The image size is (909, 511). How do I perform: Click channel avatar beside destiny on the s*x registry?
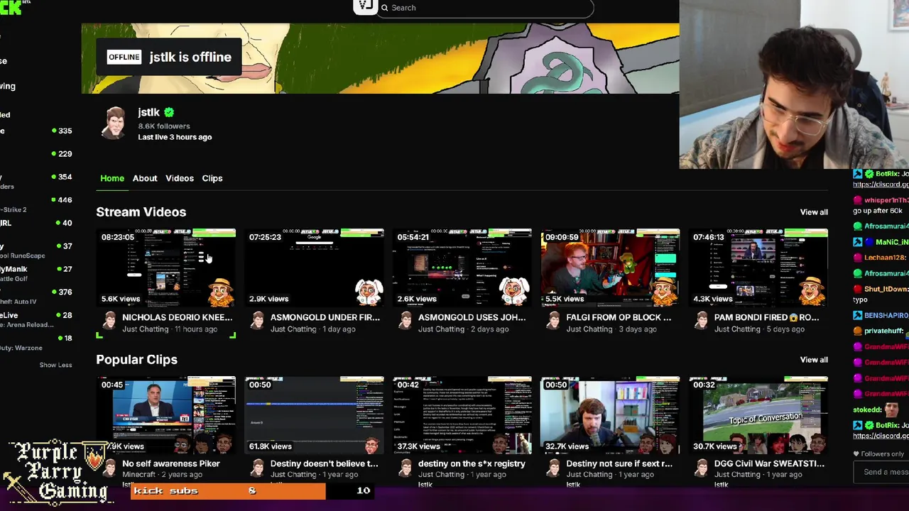[x=405, y=468]
